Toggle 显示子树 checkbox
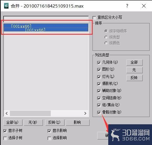This screenshot has height=145, width=152. (x=5, y=131)
